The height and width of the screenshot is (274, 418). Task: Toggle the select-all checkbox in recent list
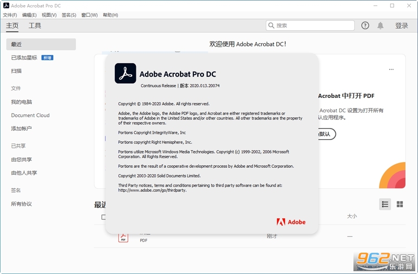104,217
